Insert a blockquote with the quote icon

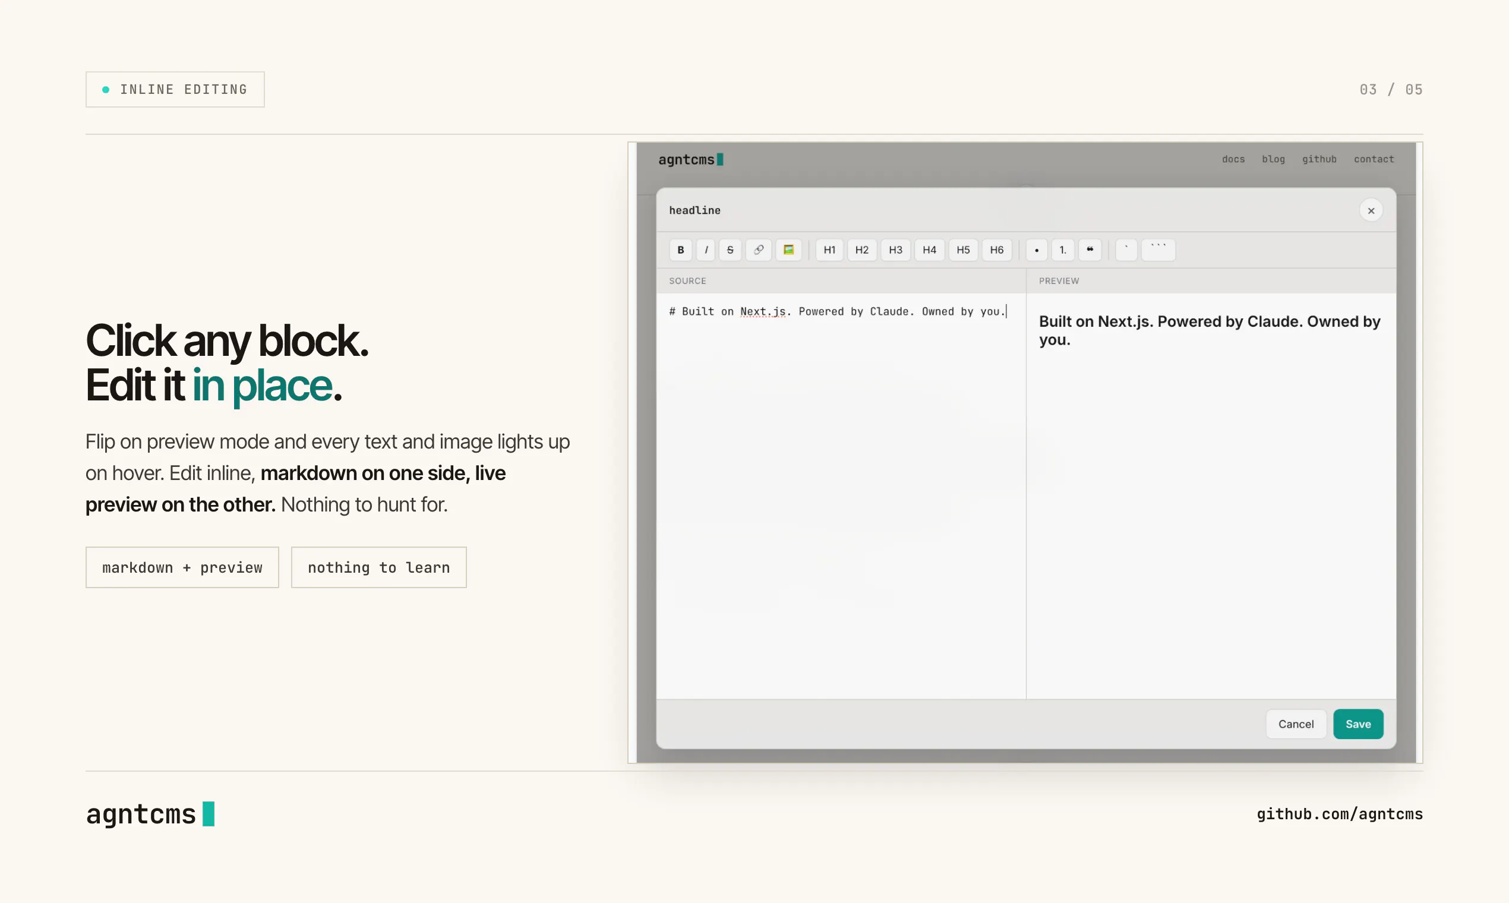1090,250
